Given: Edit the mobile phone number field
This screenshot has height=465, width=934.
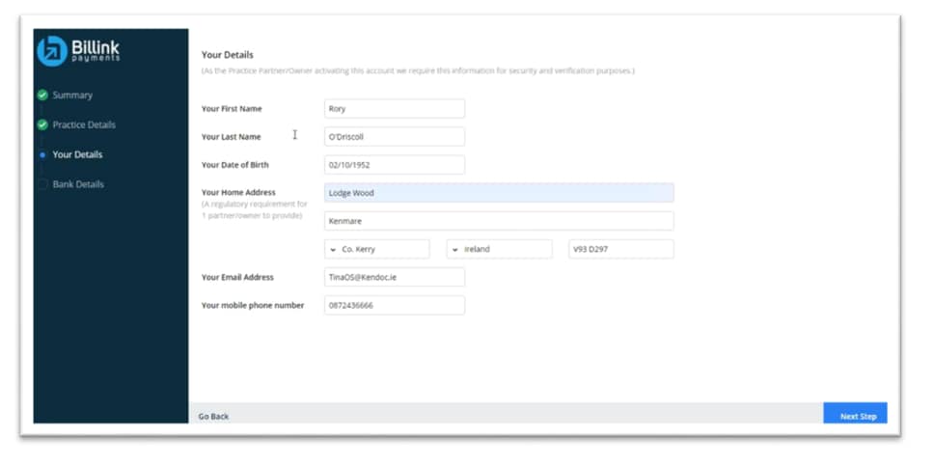Looking at the screenshot, I should click(x=395, y=305).
